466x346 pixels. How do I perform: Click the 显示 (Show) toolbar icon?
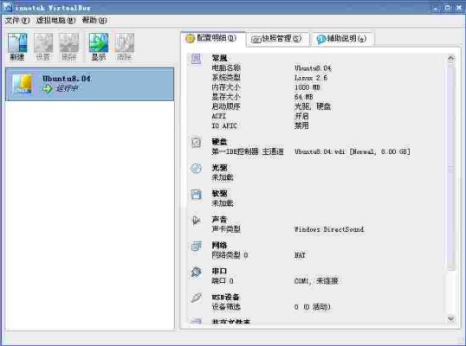coord(99,47)
